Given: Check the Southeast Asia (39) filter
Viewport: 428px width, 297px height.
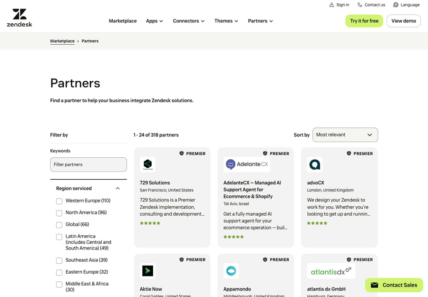Looking at the screenshot, I should click(59, 260).
